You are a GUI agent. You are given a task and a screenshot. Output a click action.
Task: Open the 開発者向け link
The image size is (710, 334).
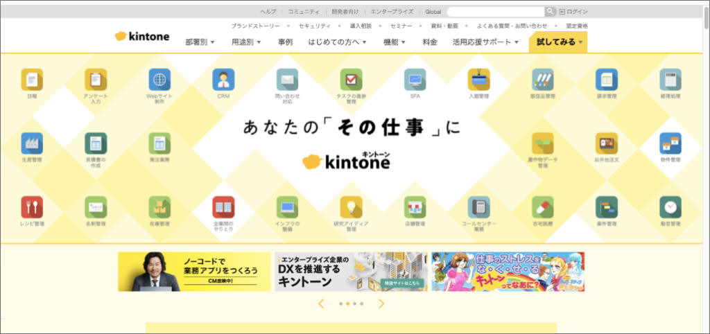coord(345,12)
